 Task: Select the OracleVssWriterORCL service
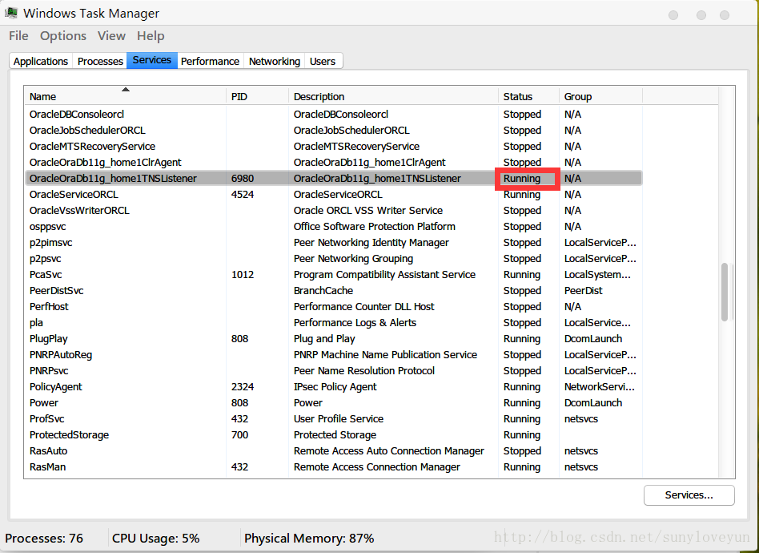click(x=79, y=210)
